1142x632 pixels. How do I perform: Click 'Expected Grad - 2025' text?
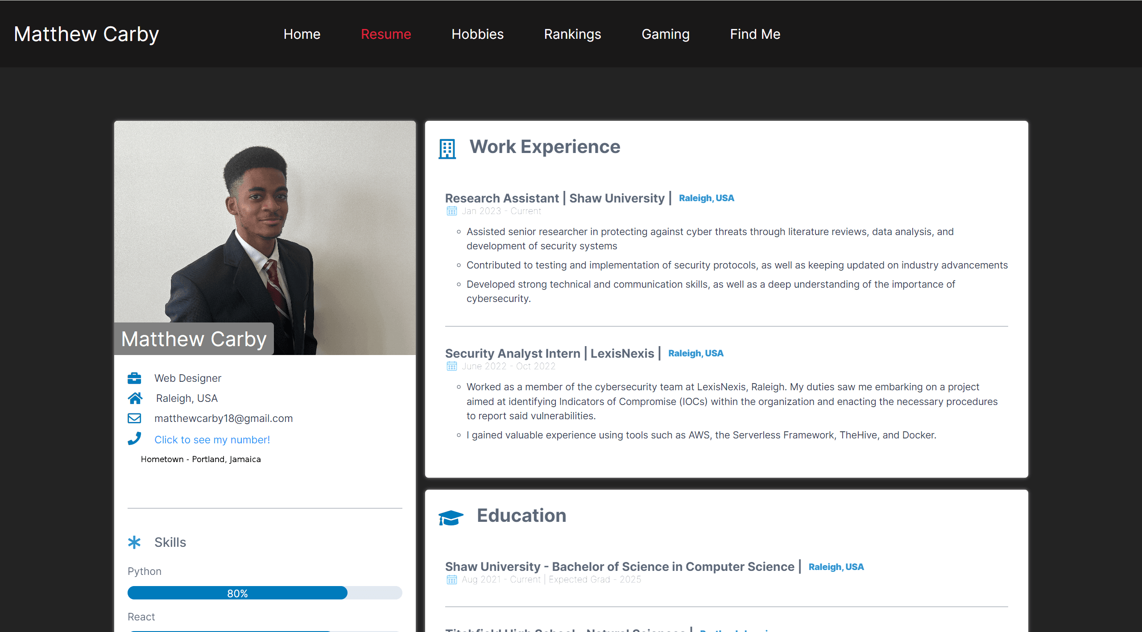tap(595, 579)
